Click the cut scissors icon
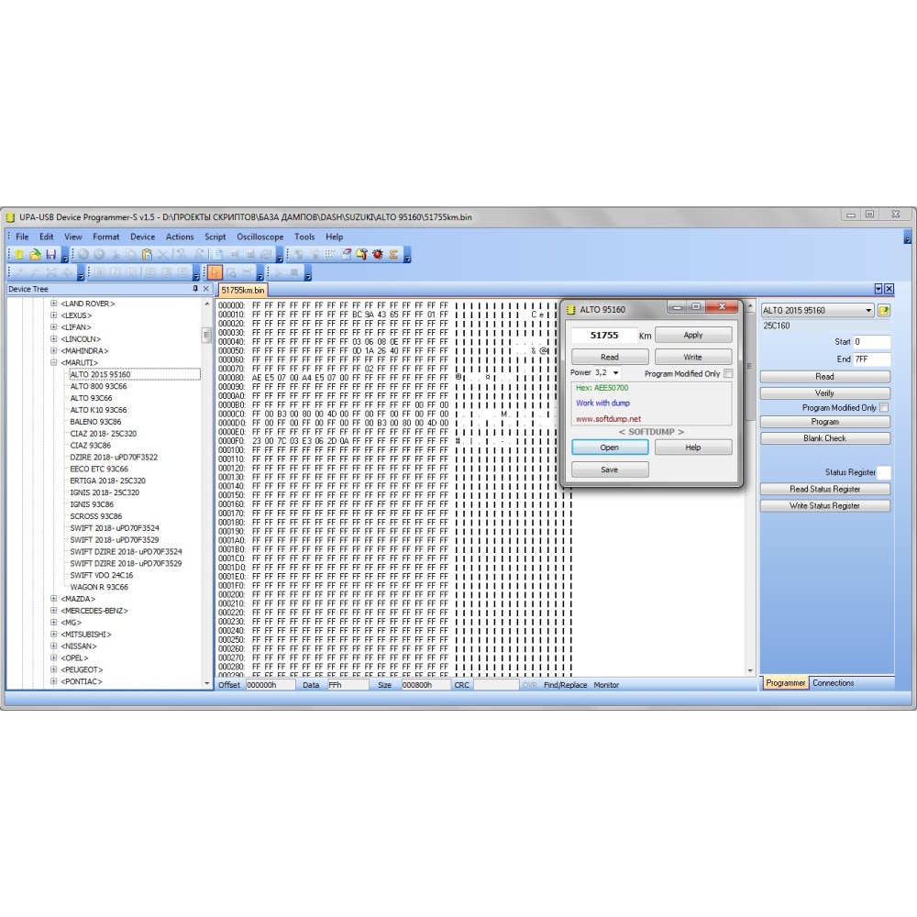Viewport: 917px width, 917px height. (x=116, y=254)
